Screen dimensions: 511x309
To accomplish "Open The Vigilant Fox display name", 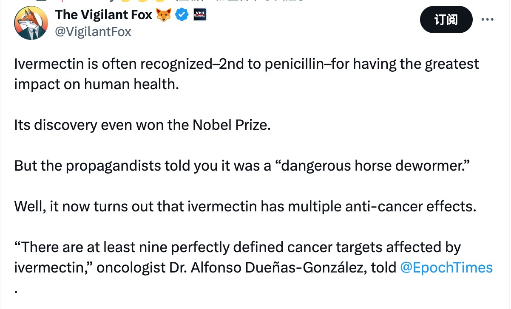I will click(x=103, y=15).
